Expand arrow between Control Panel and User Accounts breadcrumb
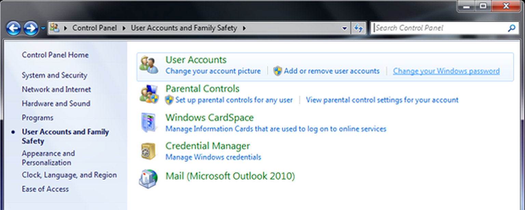525x210 pixels. click(x=124, y=28)
